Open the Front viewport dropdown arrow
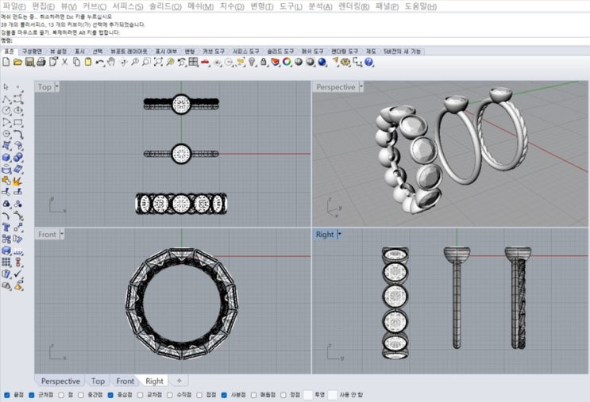The height and width of the screenshot is (402, 590). (62, 234)
